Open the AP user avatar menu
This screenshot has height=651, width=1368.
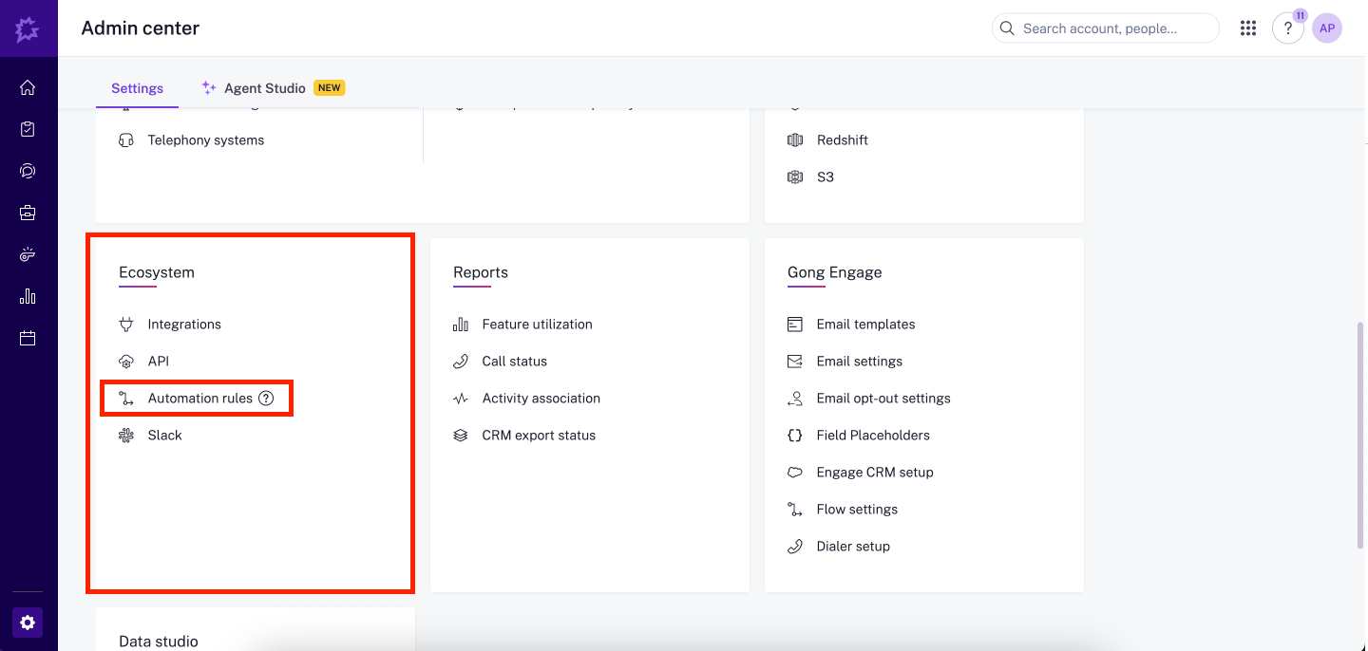click(x=1327, y=28)
